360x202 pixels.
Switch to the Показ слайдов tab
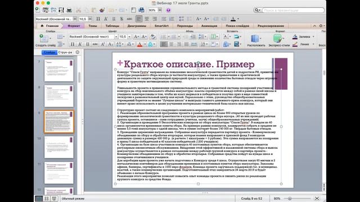pos(237,26)
